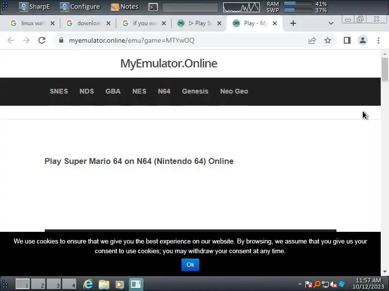The width and height of the screenshot is (389, 291).
Task: Switch to the 'download' Google tab
Action: [84, 23]
